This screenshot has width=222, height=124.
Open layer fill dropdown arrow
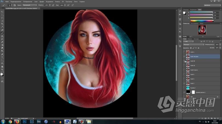pos(220,48)
